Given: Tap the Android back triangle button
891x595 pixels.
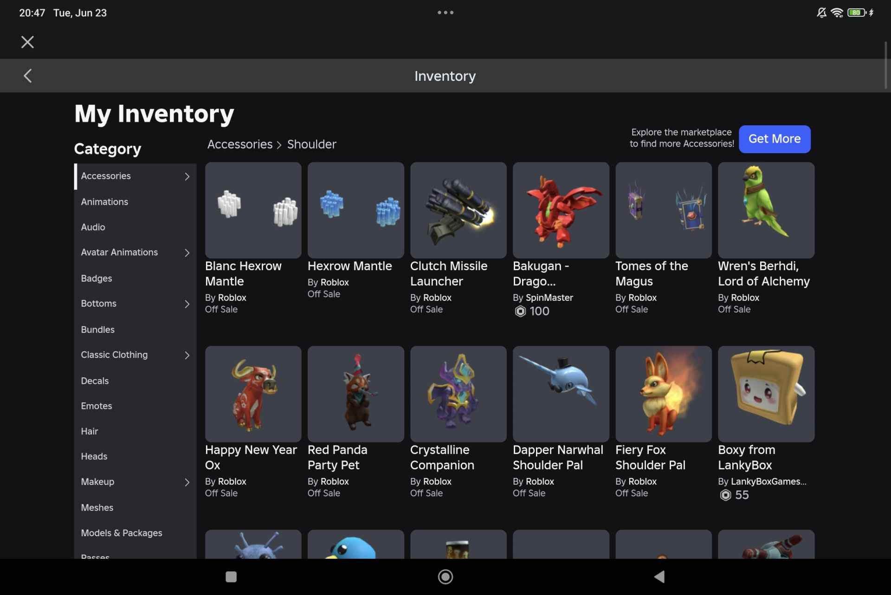Looking at the screenshot, I should [659, 577].
